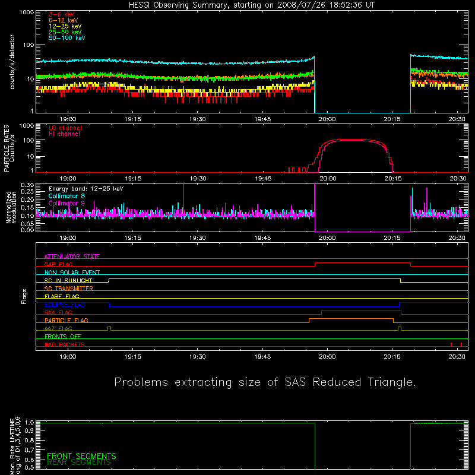The image size is (475, 475).
Task: Click the Normalized modulation axis label
Action: [x=11, y=207]
